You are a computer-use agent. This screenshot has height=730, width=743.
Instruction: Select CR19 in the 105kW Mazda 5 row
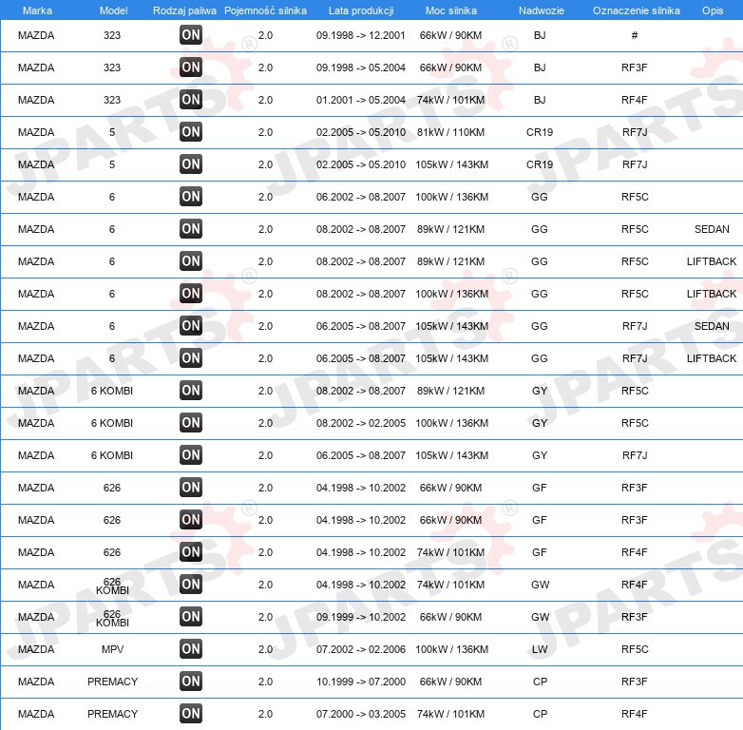tap(540, 164)
